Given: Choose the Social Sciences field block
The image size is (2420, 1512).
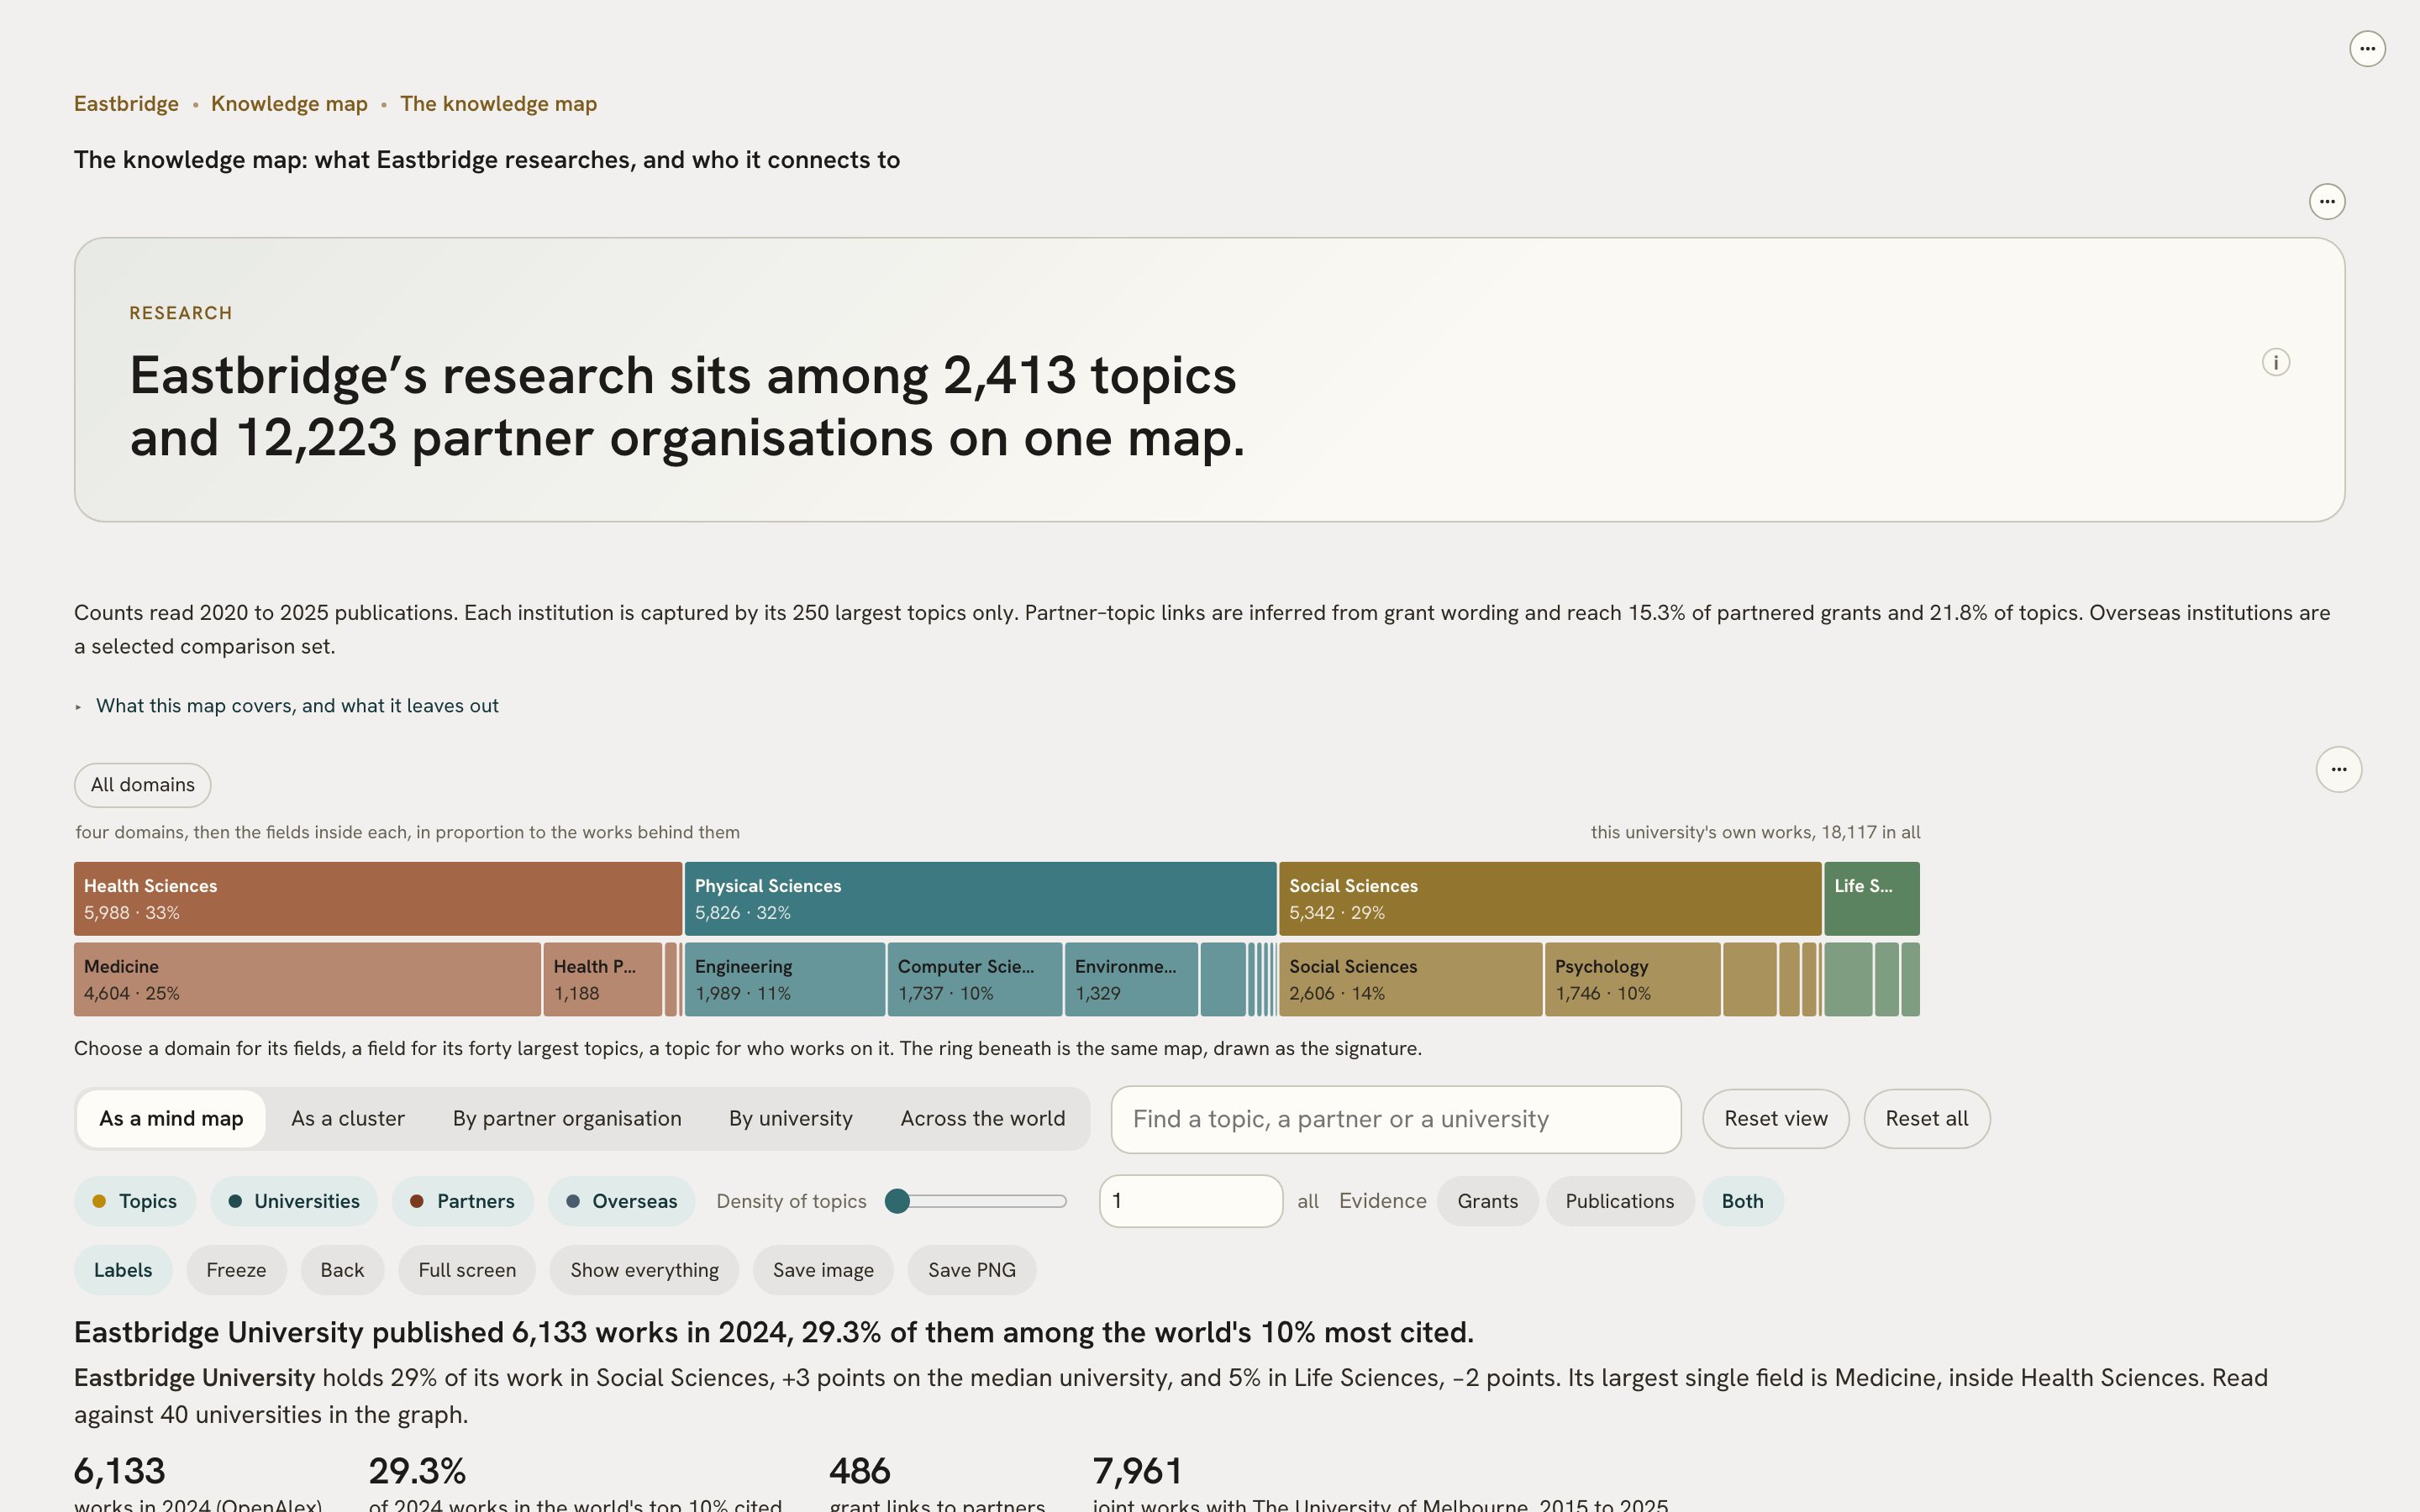Looking at the screenshot, I should (1411, 980).
